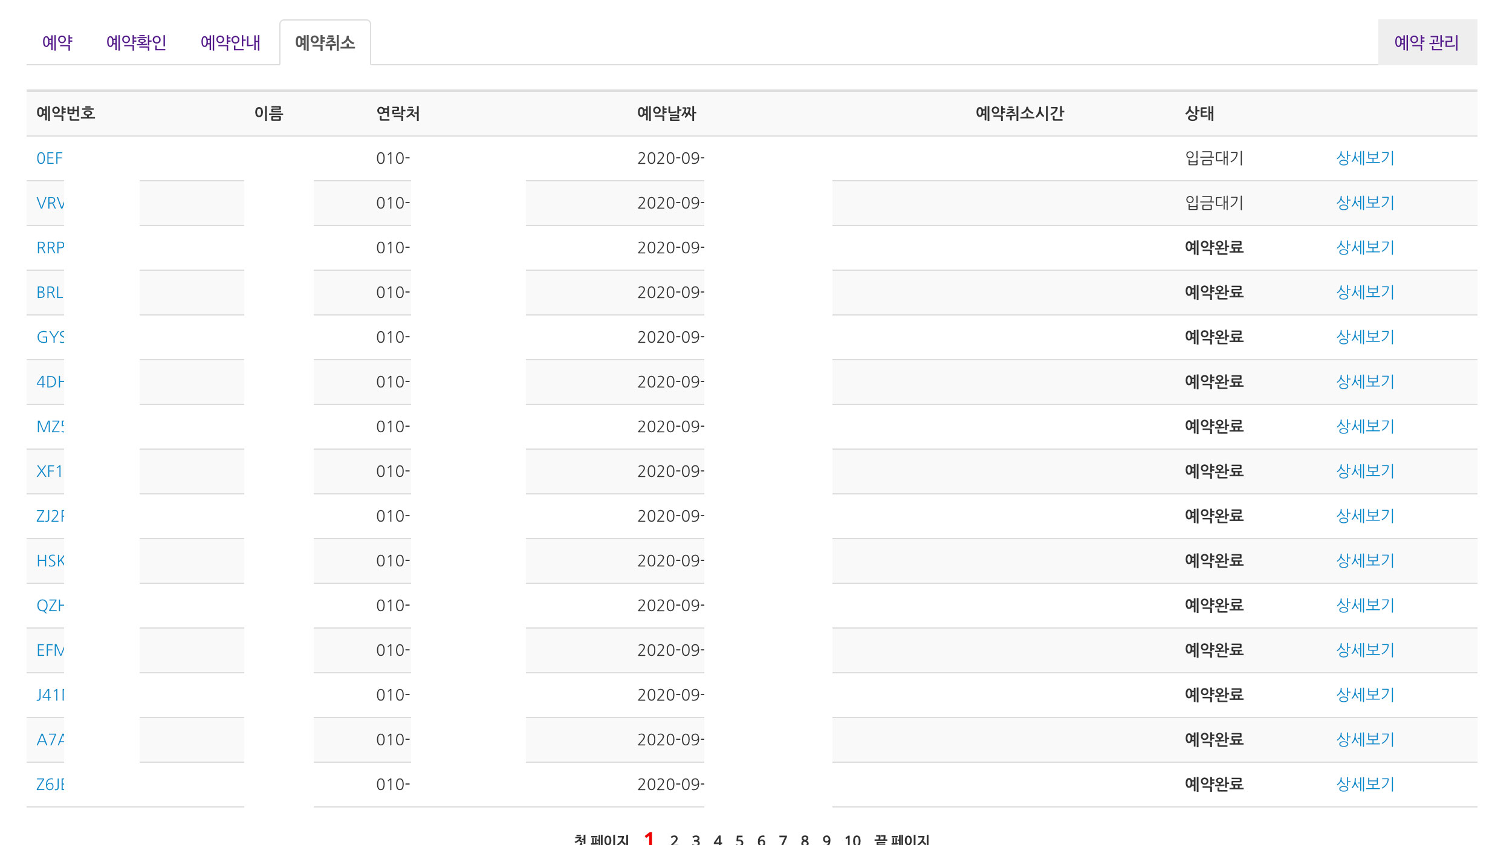The width and height of the screenshot is (1492, 845).
Task: Click the 연락처 column header
Action: [398, 114]
